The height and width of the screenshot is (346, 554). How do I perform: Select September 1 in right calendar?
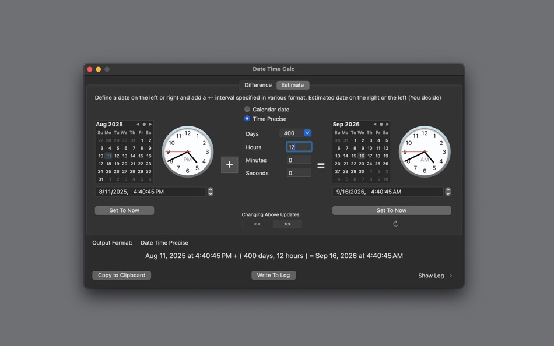[355, 140]
